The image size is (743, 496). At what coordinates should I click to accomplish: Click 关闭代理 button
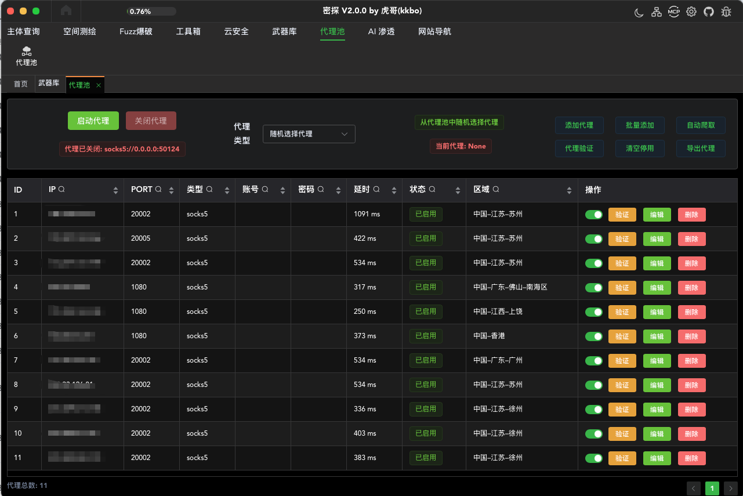point(151,121)
